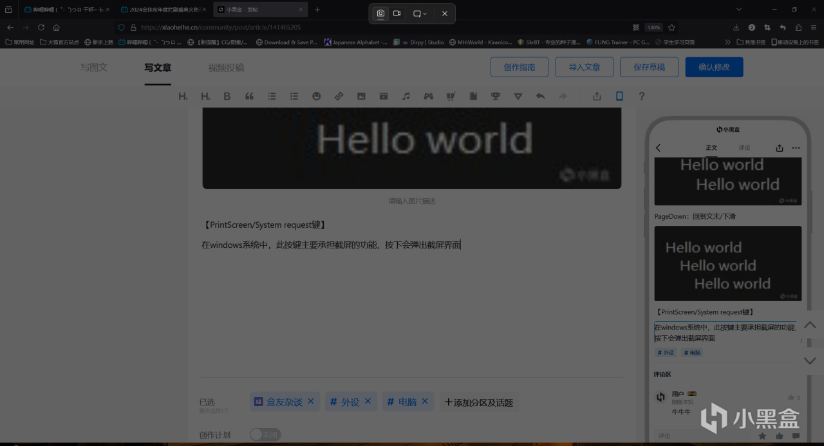Insert a hyperlink via chain icon

pos(339,97)
